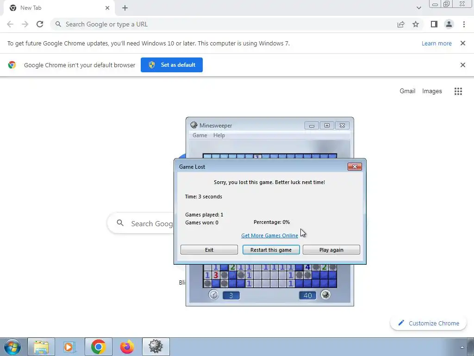Choose Play again in Game Lost dialog
The image size is (474, 356).
331,250
